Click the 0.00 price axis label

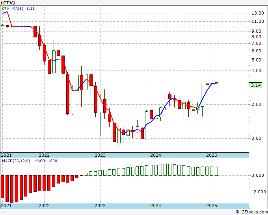[x=256, y=138]
